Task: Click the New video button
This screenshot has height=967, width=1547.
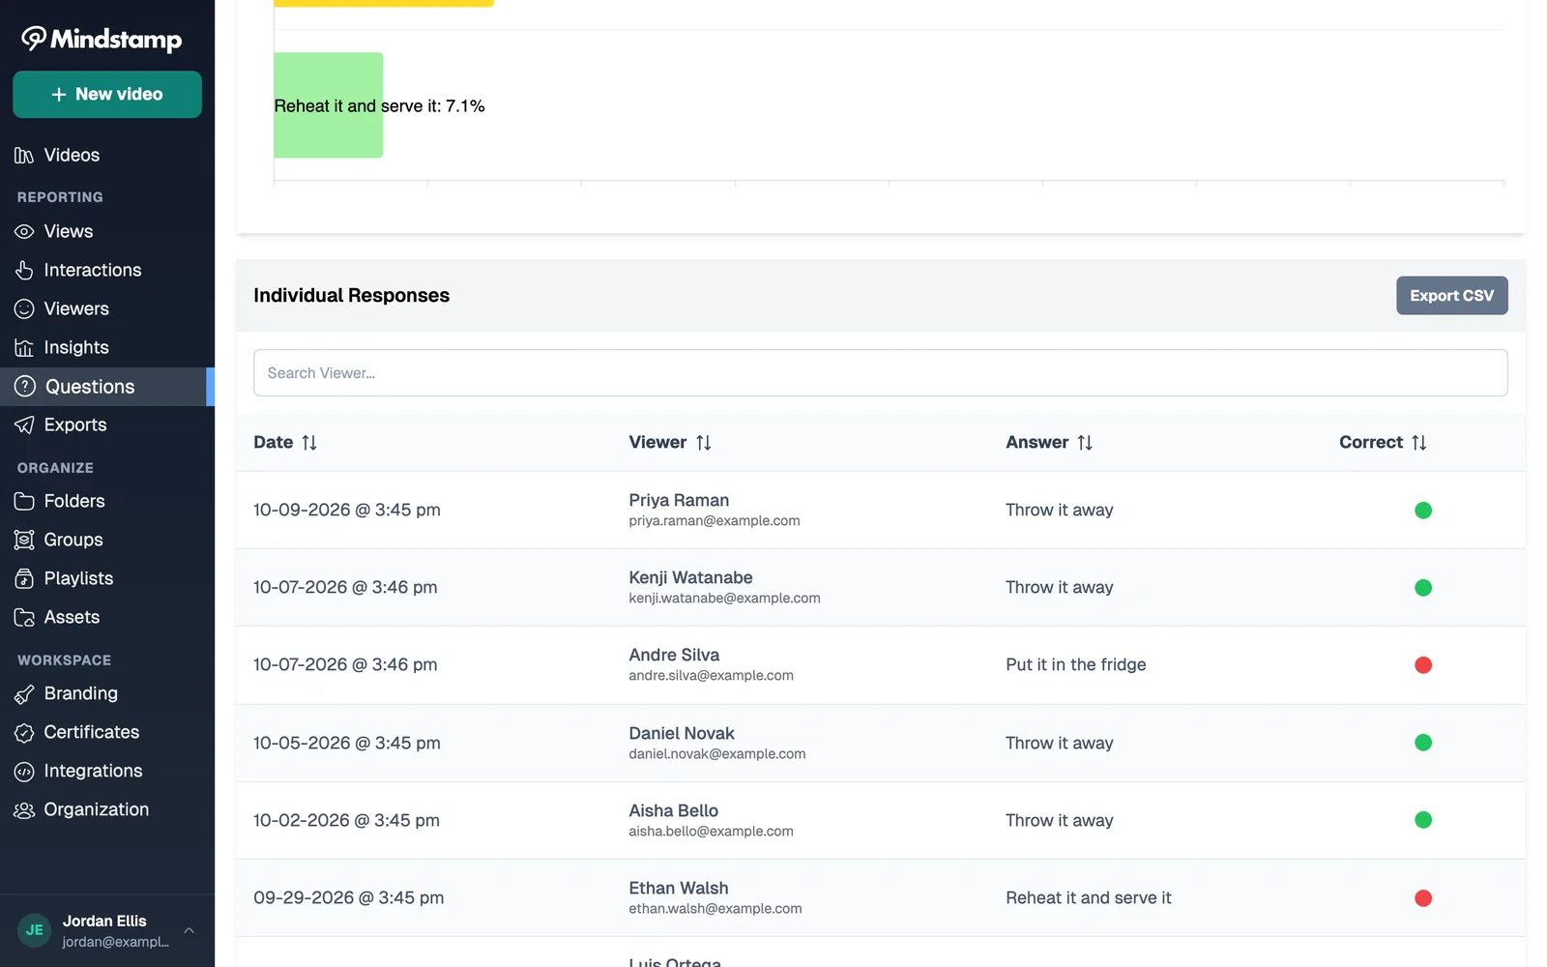Action: point(107,95)
